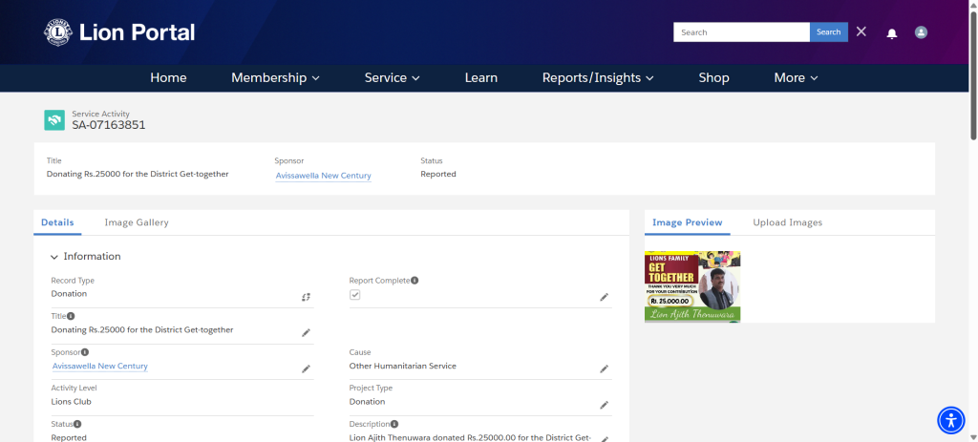Open Avissawella New Century link in Sponsor field
The image size is (978, 442).
tap(99, 366)
